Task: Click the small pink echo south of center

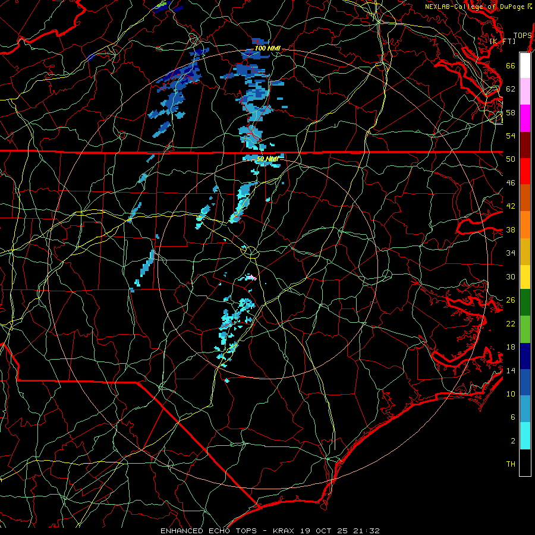Action: tap(252, 278)
